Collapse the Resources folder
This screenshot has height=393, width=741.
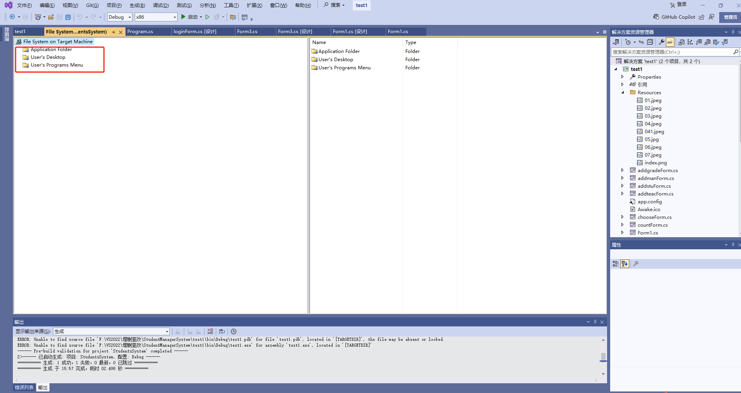click(x=622, y=93)
